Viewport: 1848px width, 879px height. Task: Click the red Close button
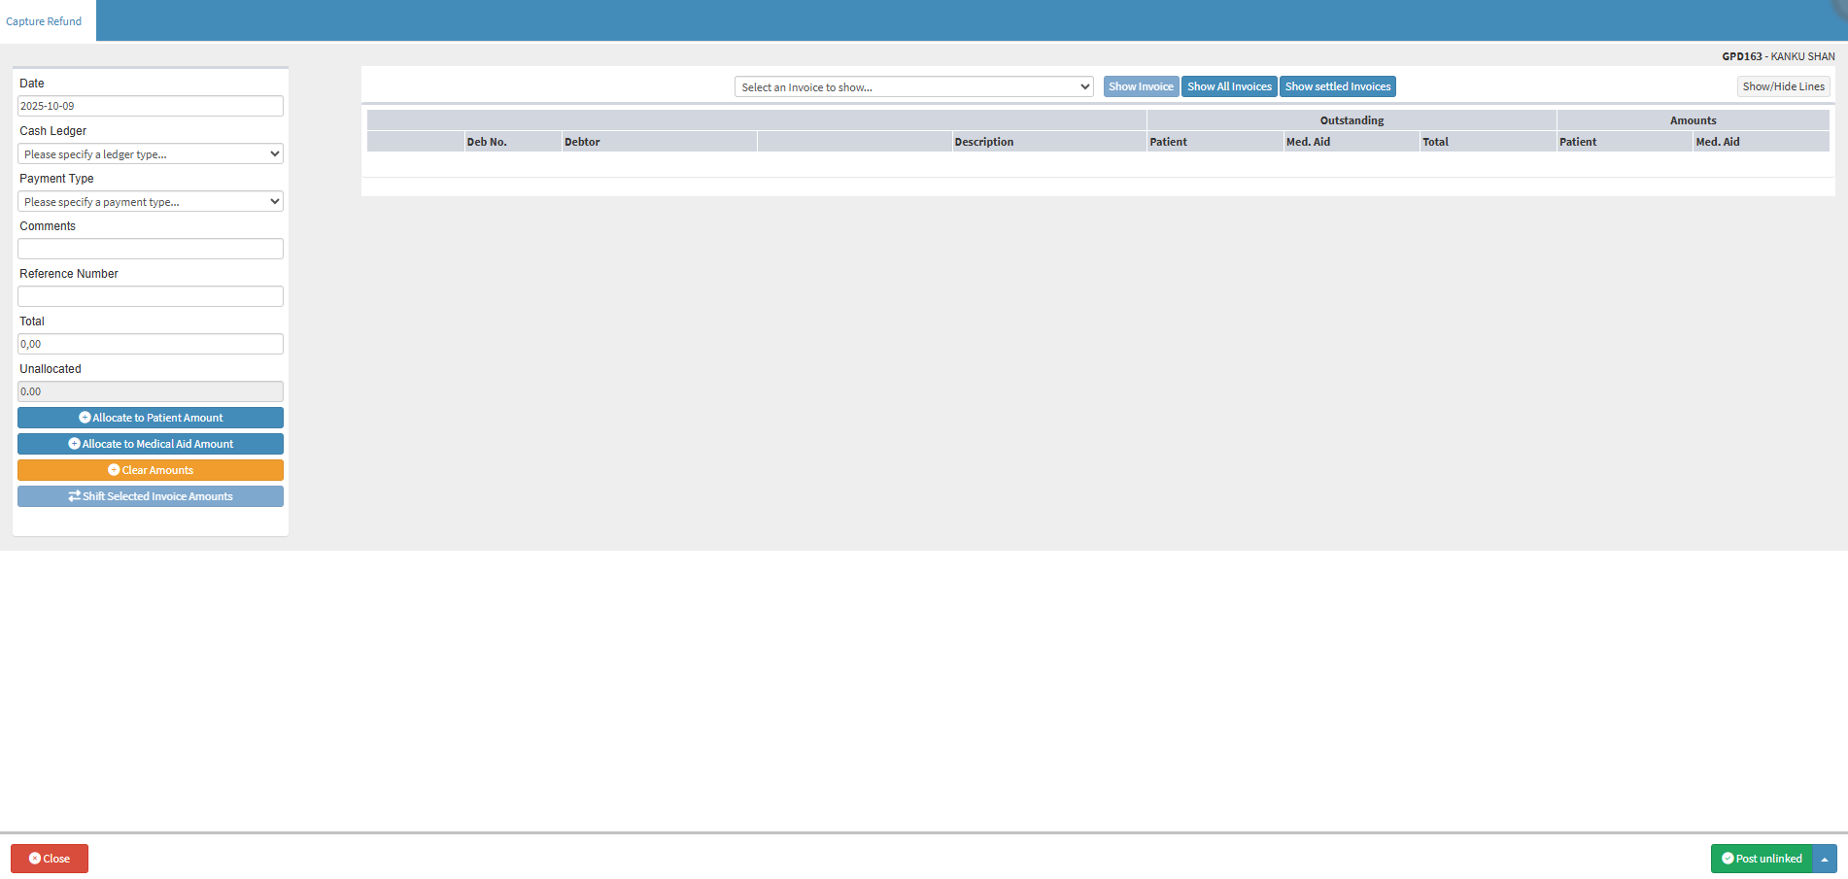pyautogui.click(x=50, y=859)
